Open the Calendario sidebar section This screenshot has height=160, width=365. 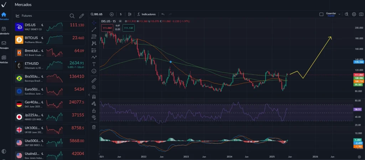tap(4, 31)
